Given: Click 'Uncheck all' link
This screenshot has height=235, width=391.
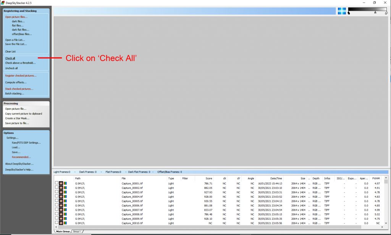Looking at the screenshot, I should [x=11, y=68].
